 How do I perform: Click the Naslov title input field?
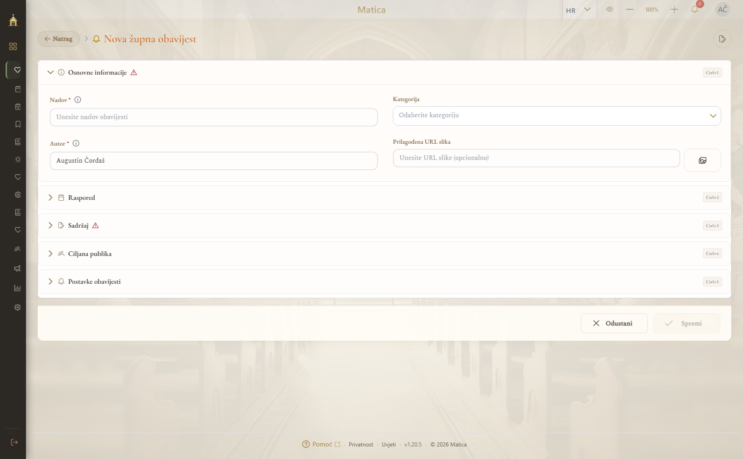click(214, 117)
